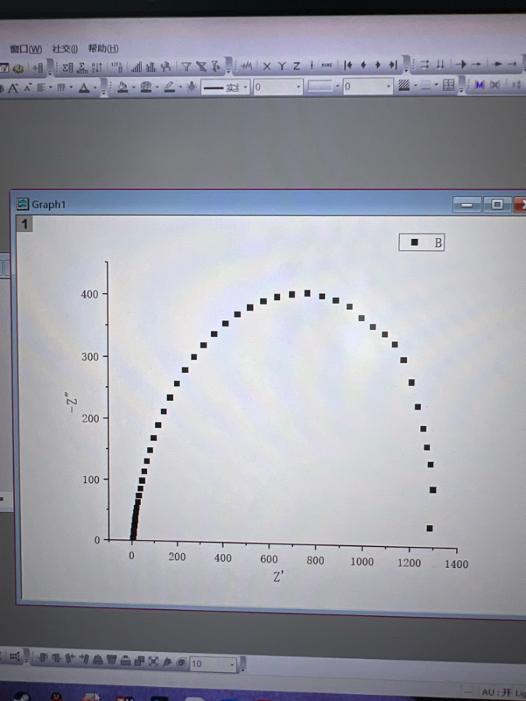Open the 帮助(H) menu
The image size is (526, 701).
click(x=103, y=48)
